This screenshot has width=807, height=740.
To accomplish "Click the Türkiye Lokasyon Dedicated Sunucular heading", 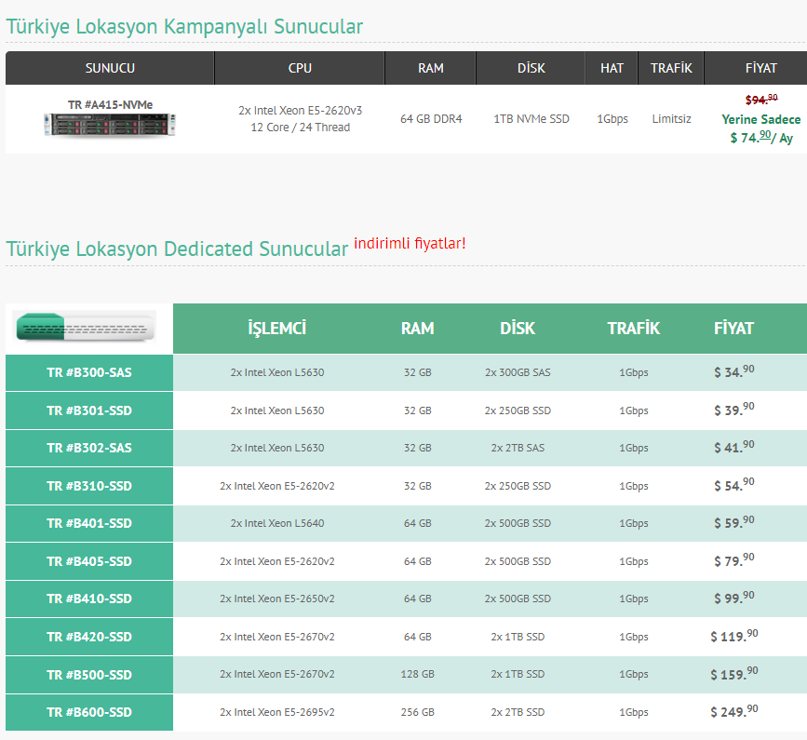I will pos(177,249).
